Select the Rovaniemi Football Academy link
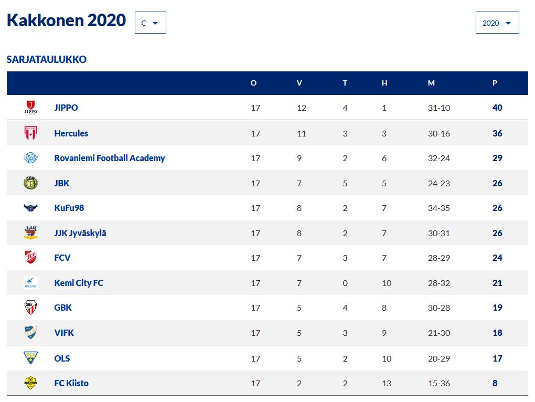The height and width of the screenshot is (402, 535). pyautogui.click(x=110, y=158)
